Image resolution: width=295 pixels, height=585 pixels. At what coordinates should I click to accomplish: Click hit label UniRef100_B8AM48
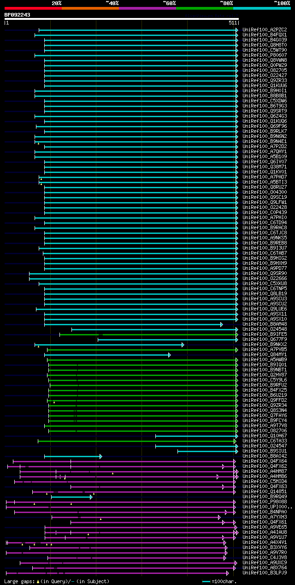[265, 324]
